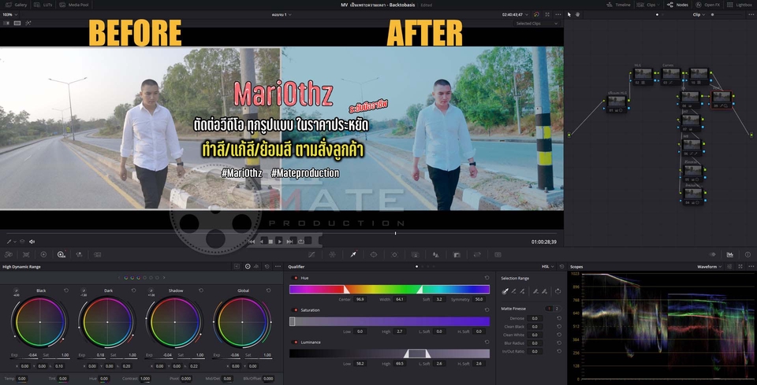Open the Curves palette
Viewport: 757px width, 385px height.
coord(312,254)
